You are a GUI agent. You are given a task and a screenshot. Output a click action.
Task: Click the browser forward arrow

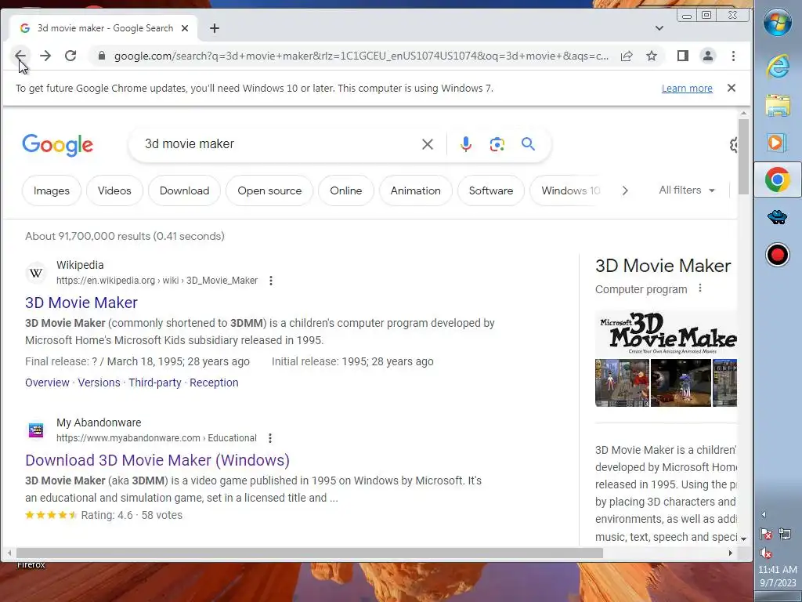pyautogui.click(x=45, y=56)
